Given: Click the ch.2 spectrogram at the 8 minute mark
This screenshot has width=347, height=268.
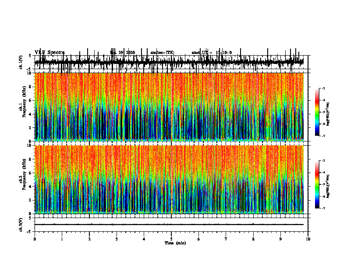Looking at the screenshot, I should (x=253, y=180).
